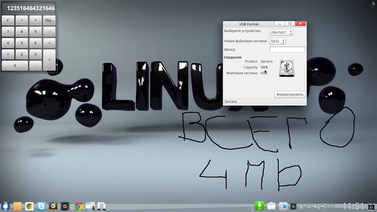Screen dimensions: 377x212
Task: Switch to the running Chrome window
Action: pyautogui.click(x=79, y=206)
